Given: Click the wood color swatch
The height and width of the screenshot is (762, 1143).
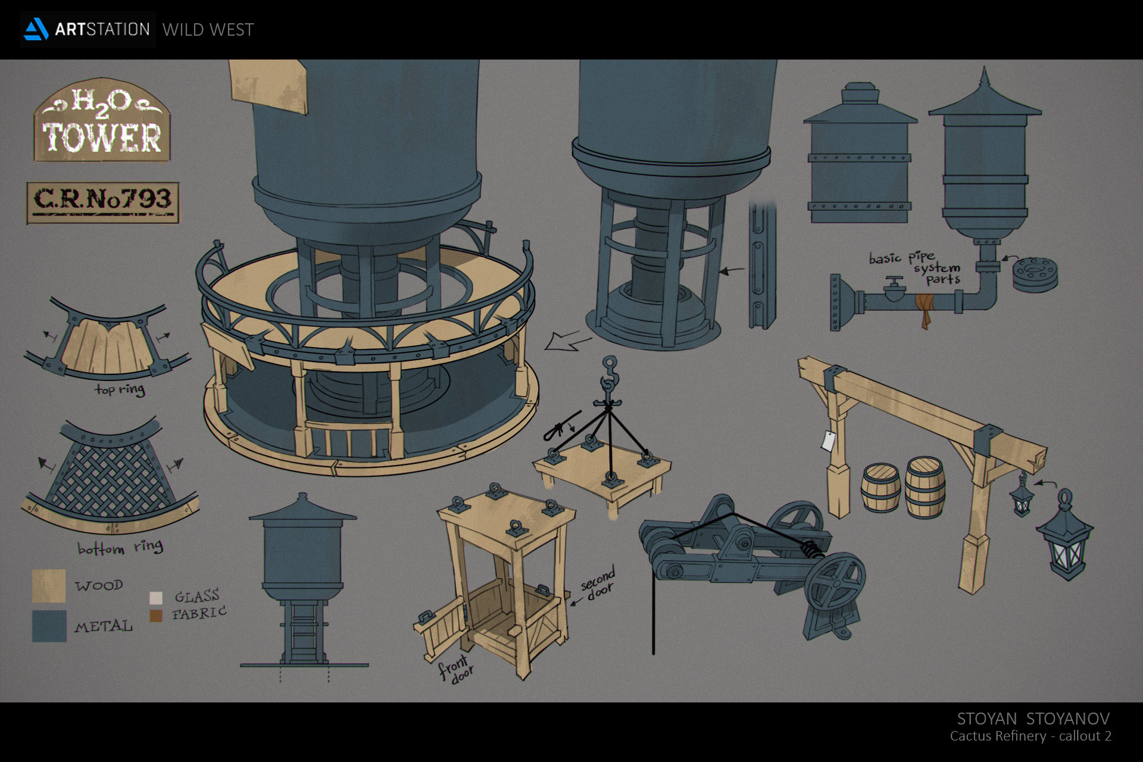Looking at the screenshot, I should click(49, 586).
